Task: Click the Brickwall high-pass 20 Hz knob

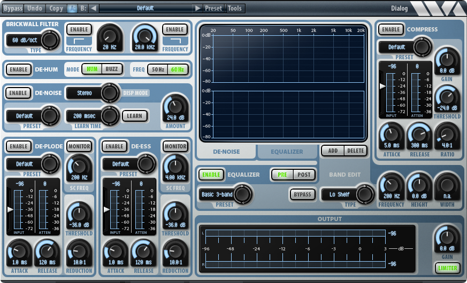Action: click(110, 36)
